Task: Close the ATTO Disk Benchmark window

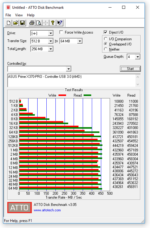Action: [x=138, y=7]
